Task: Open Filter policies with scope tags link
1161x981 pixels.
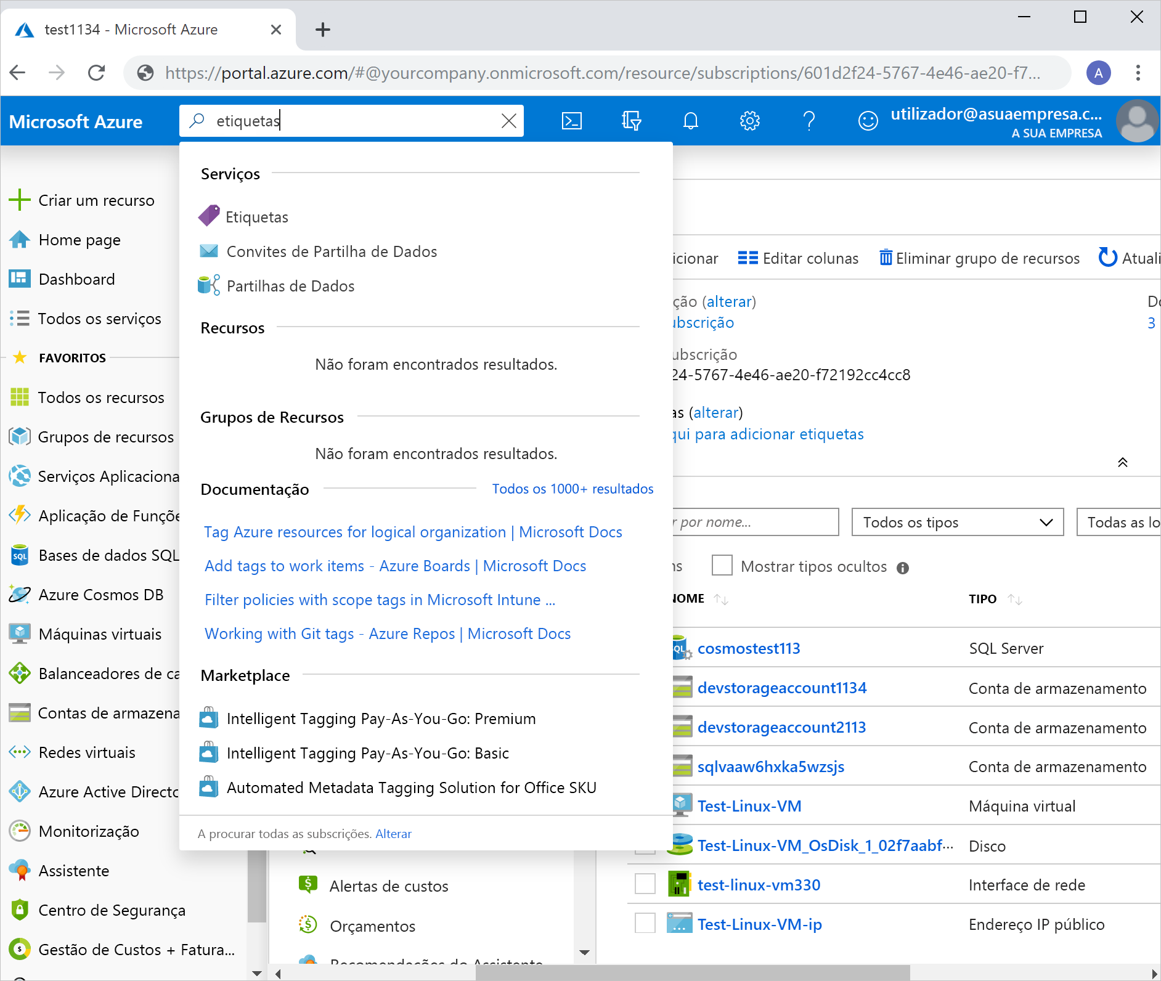Action: [380, 600]
